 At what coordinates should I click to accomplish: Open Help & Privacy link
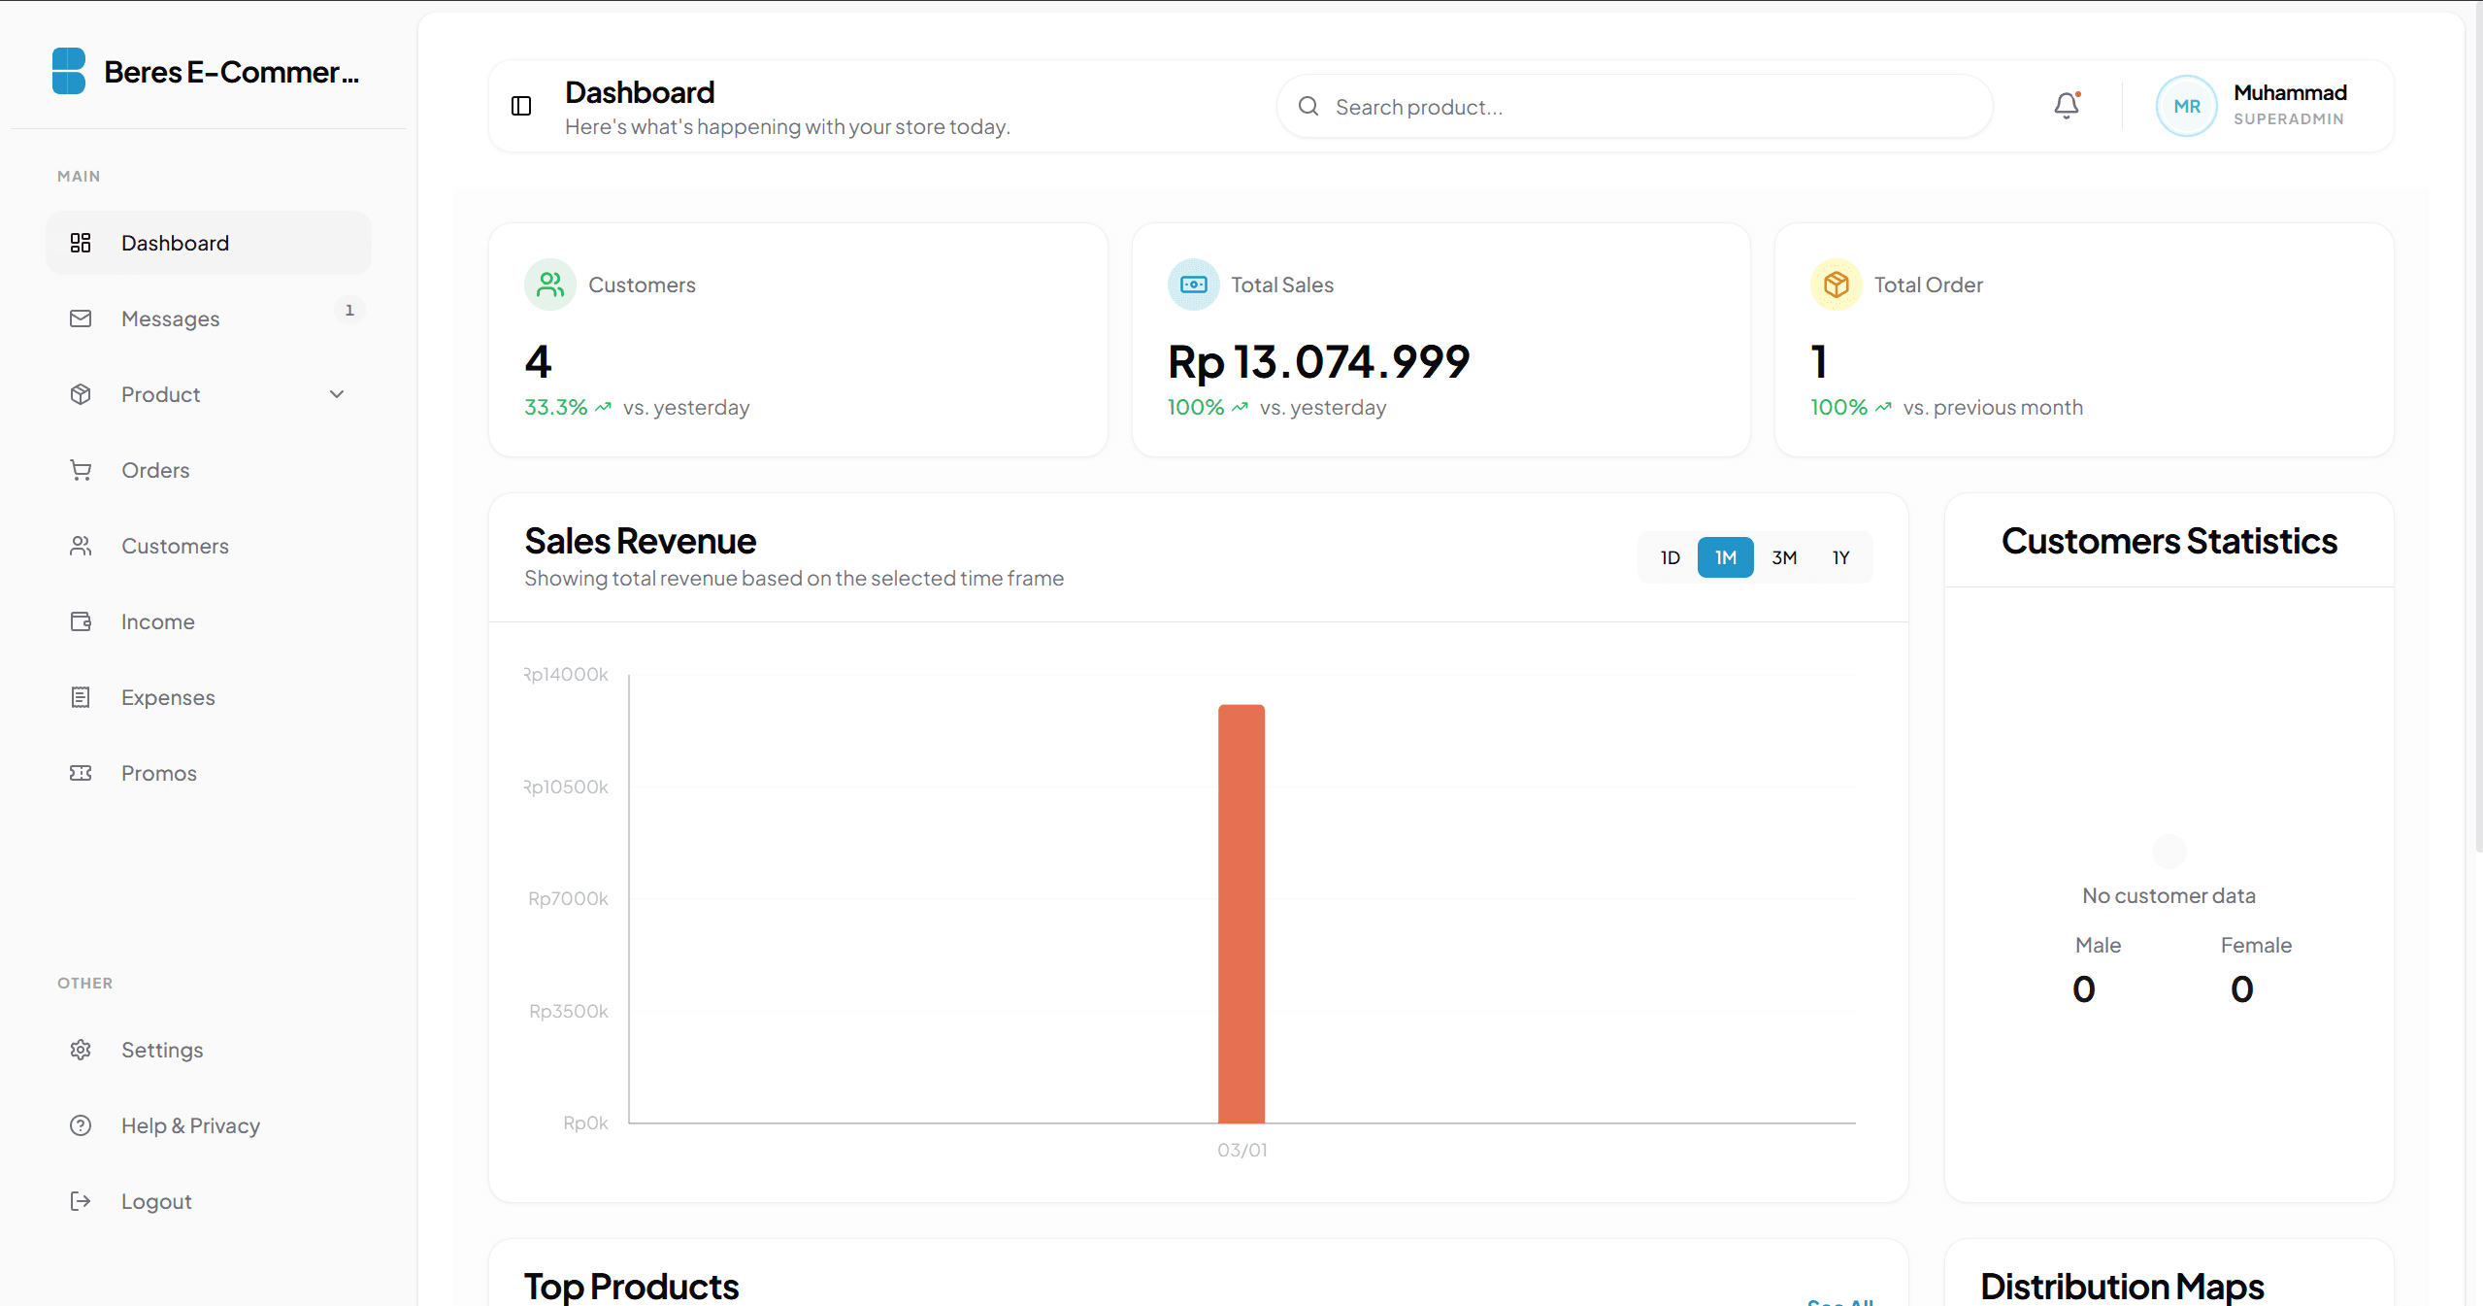pos(209,1125)
